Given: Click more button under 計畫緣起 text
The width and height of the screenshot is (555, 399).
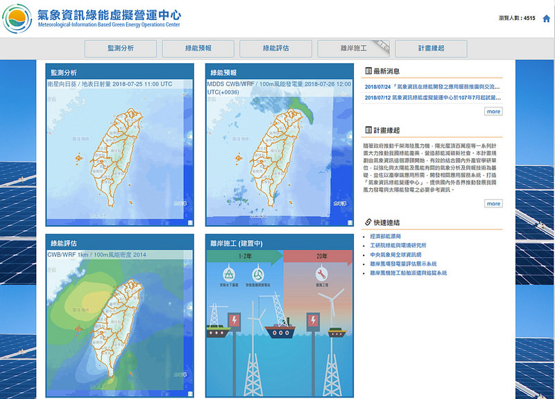Looking at the screenshot, I should tap(493, 203).
